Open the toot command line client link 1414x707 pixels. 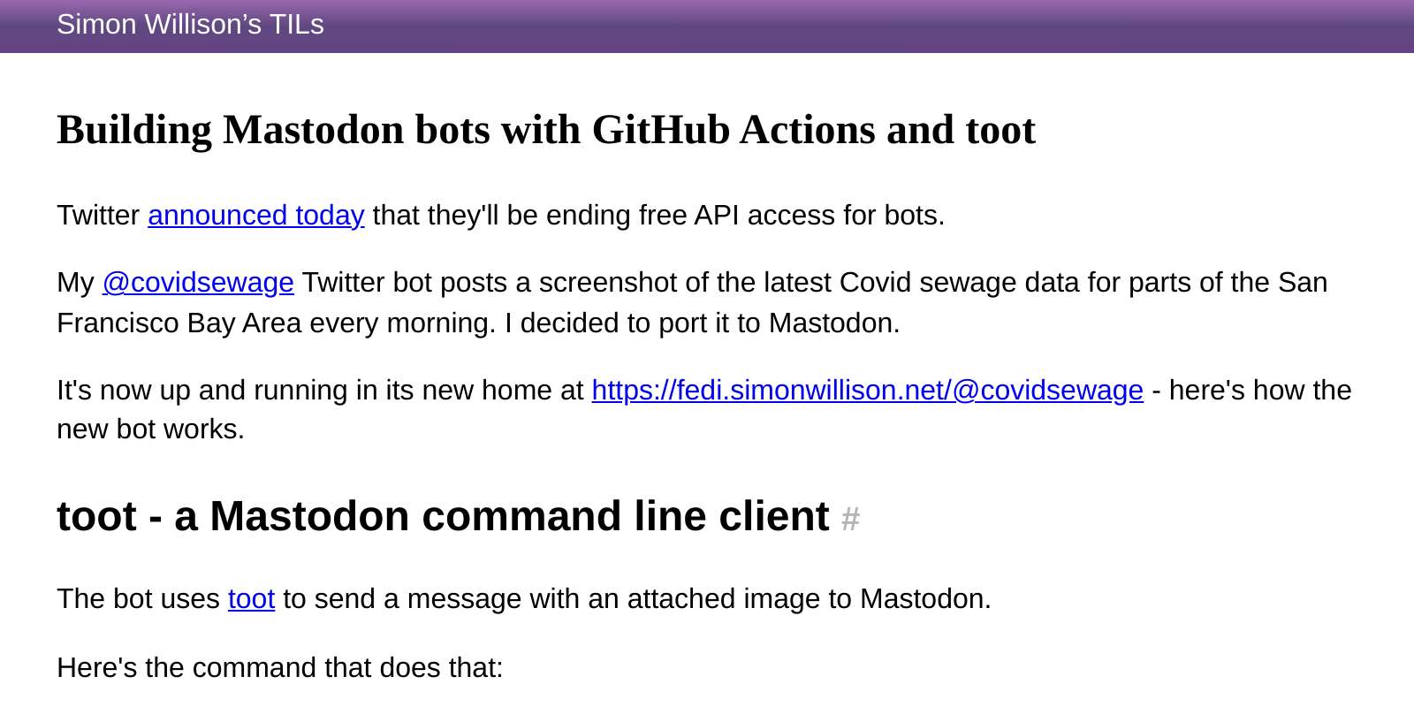(250, 599)
